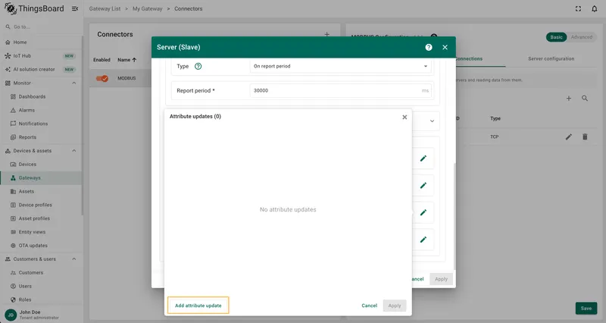Toggle the MODBUS connector enabled switch
The image size is (606, 323).
(102, 78)
